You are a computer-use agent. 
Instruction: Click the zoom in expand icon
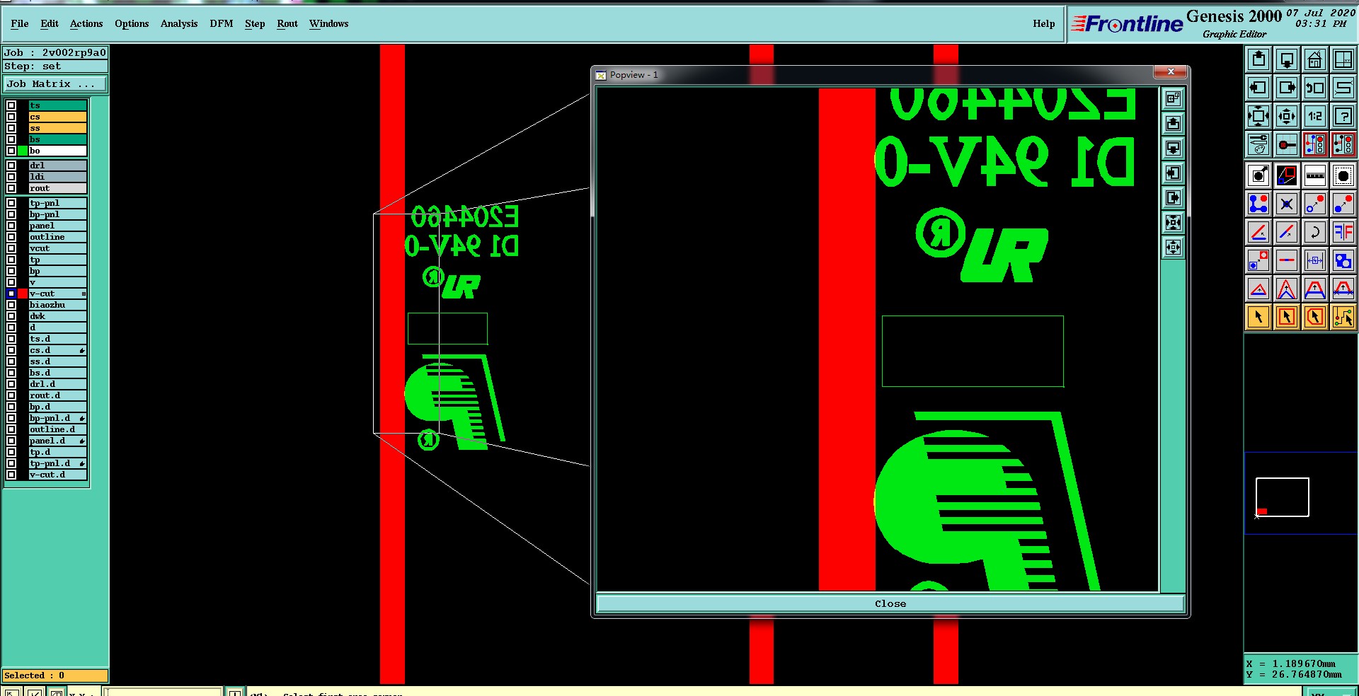pos(1258,116)
